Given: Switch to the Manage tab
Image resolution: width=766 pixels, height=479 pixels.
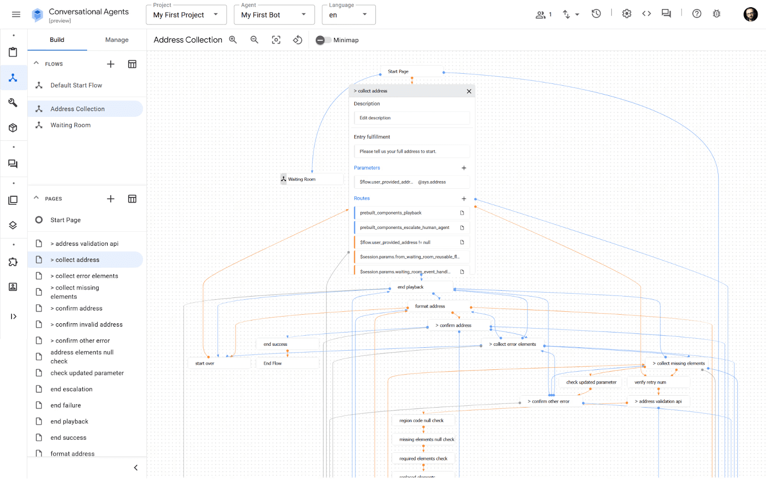Looking at the screenshot, I should pyautogui.click(x=117, y=40).
